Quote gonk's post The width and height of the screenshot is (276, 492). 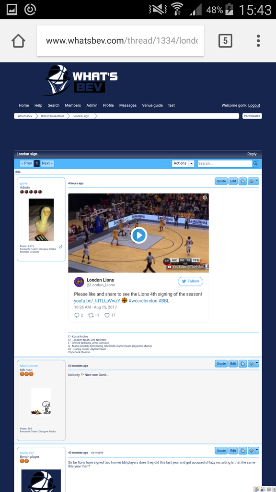point(221,181)
